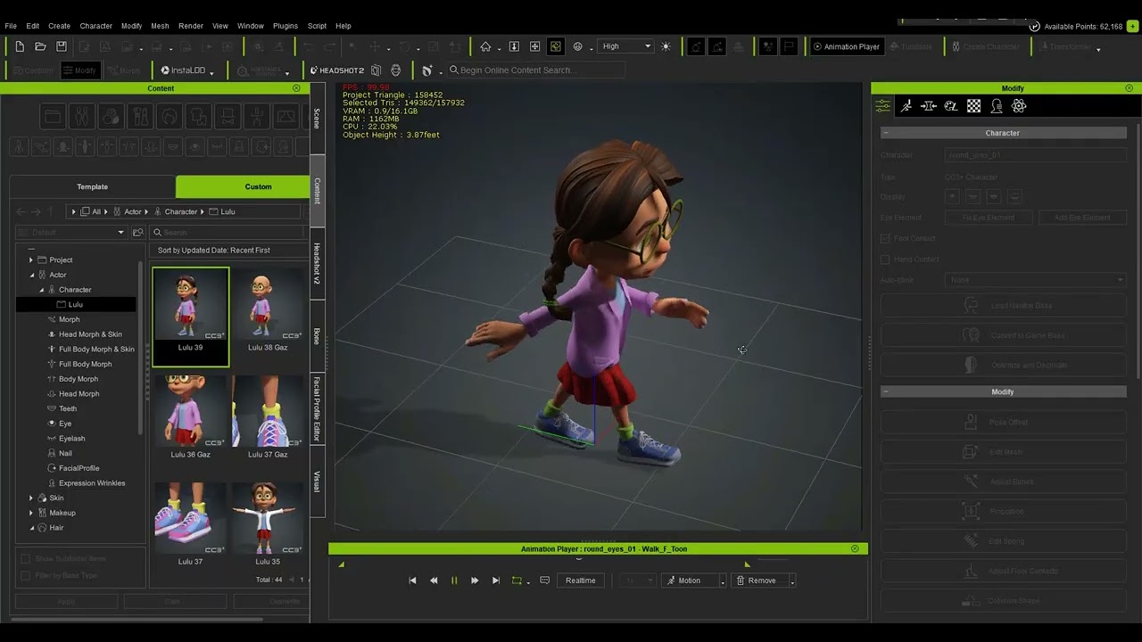Screen dimensions: 1142x642
Task: Enable Show Subfolder Items checkbox
Action: (25, 559)
